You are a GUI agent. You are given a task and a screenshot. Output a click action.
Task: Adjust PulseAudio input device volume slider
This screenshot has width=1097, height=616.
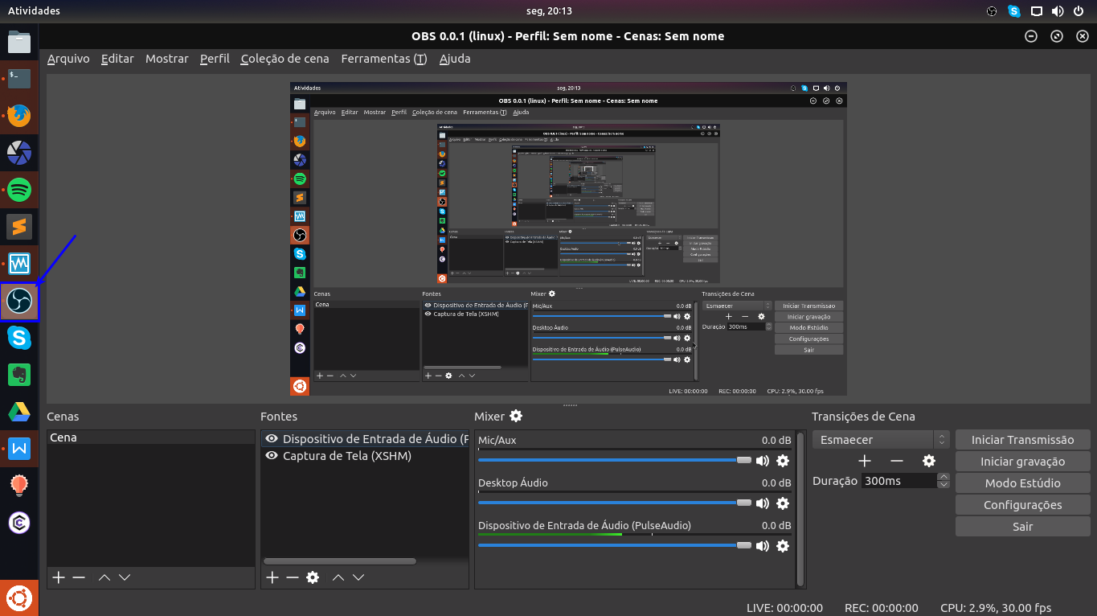615,545
